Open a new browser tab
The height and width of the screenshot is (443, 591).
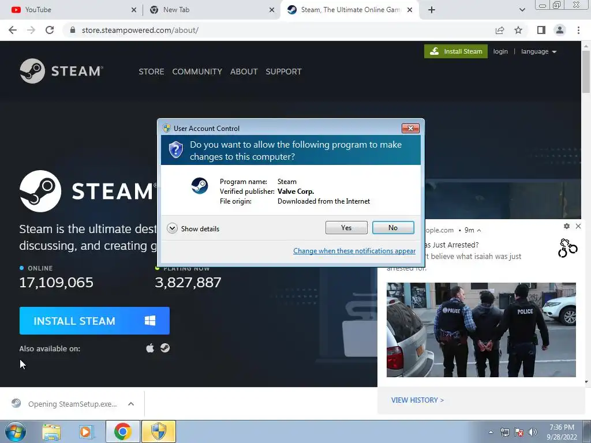[432, 10]
